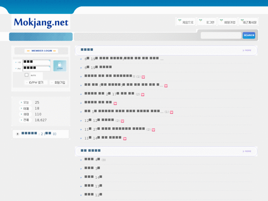Click play icon in current visitors box
Screen dimensions: 268x201
pyautogui.click(x=18, y=134)
